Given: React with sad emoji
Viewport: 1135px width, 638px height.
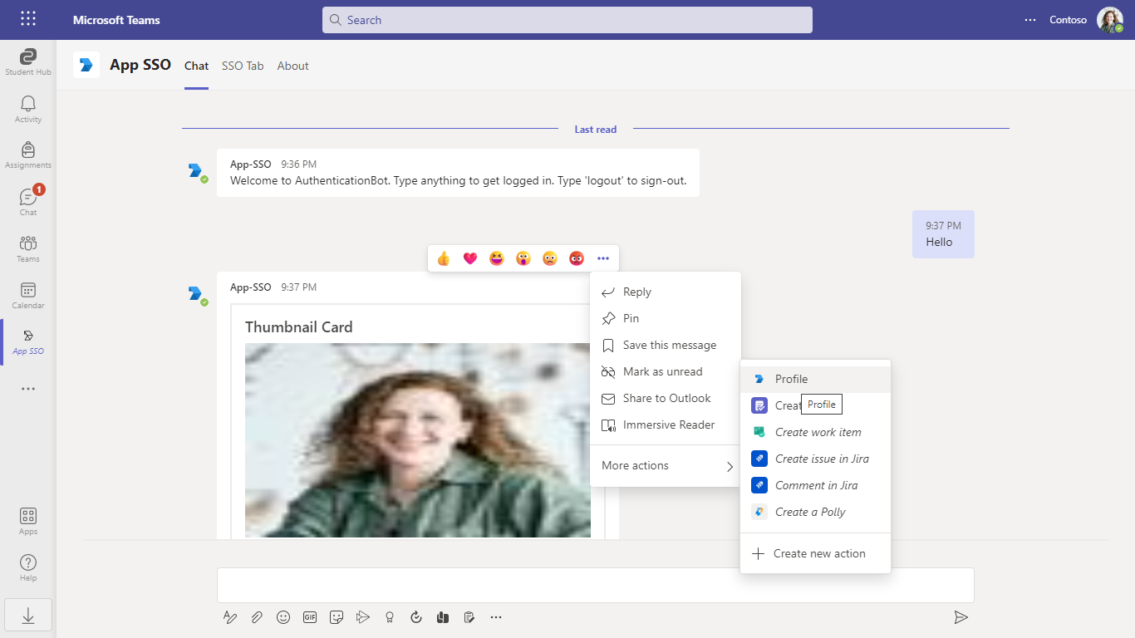Looking at the screenshot, I should [550, 258].
